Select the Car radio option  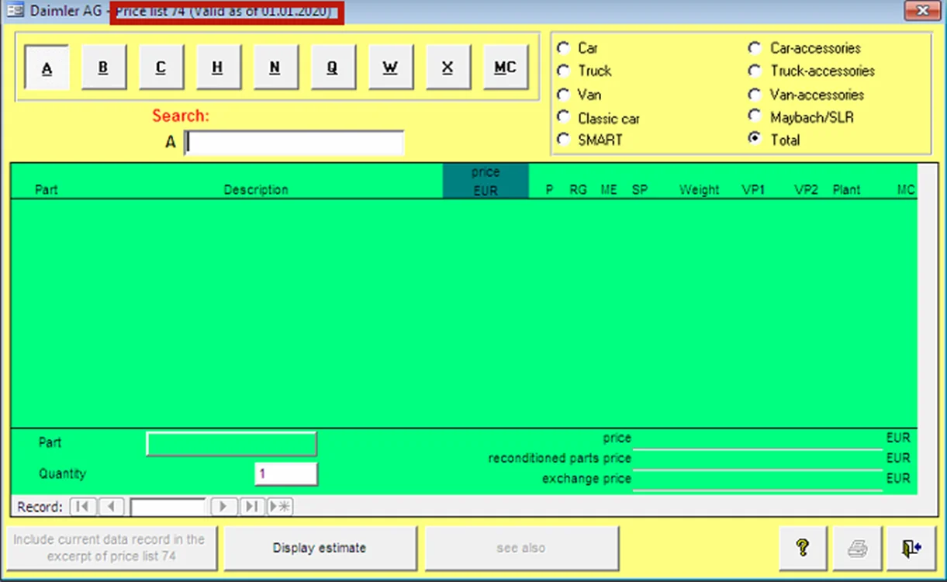tap(563, 47)
